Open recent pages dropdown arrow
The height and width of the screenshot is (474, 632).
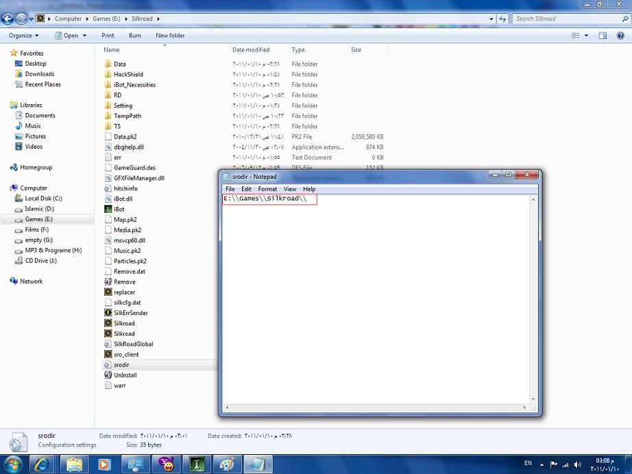pyautogui.click(x=31, y=19)
